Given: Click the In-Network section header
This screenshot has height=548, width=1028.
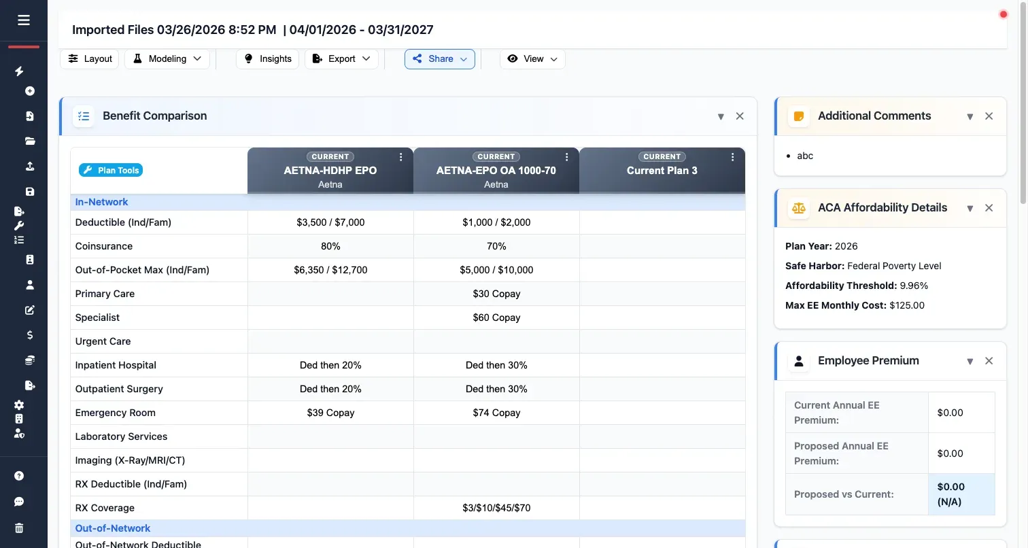Looking at the screenshot, I should (x=408, y=202).
